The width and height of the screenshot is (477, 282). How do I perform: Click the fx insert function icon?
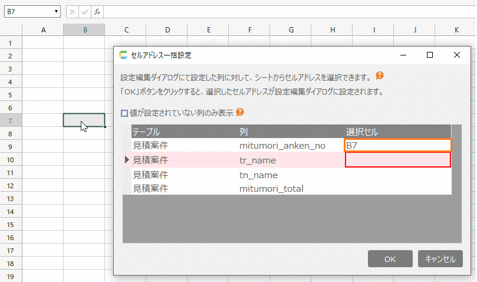pos(97,12)
